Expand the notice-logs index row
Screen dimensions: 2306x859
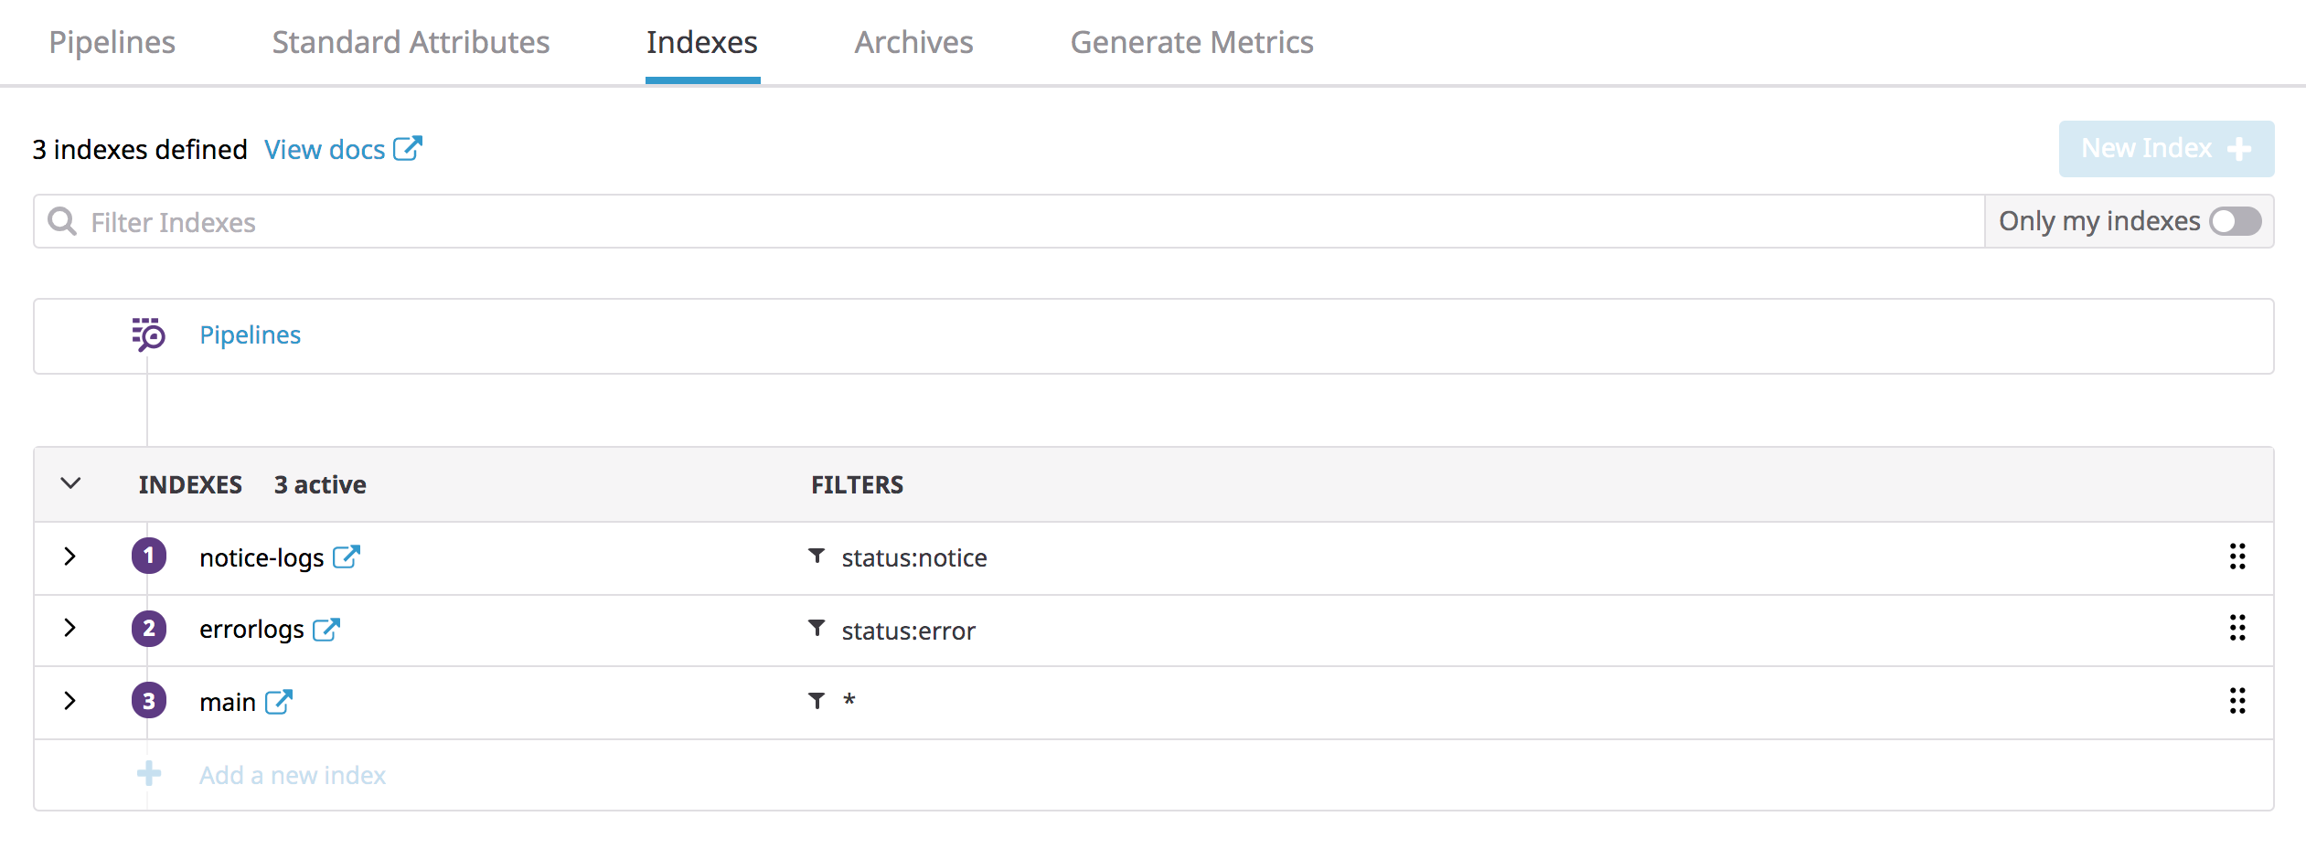[70, 557]
